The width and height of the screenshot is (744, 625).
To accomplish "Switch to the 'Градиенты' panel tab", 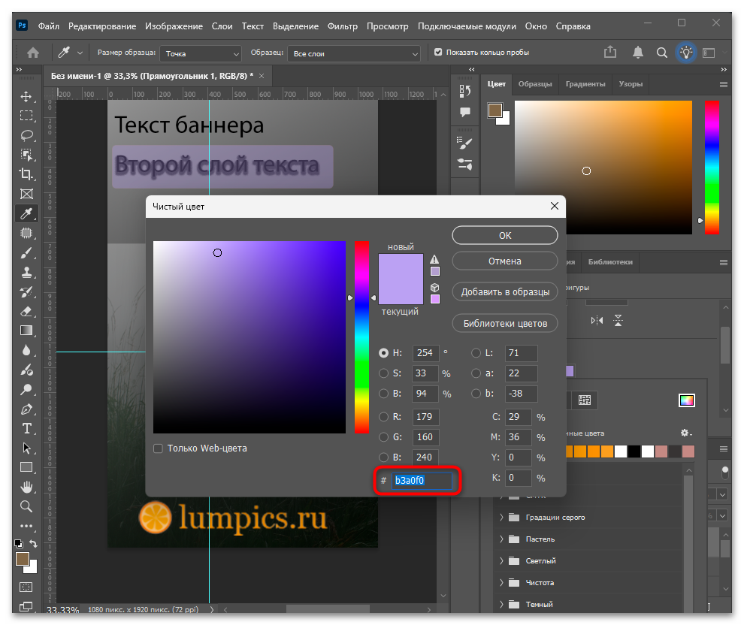I will (585, 84).
